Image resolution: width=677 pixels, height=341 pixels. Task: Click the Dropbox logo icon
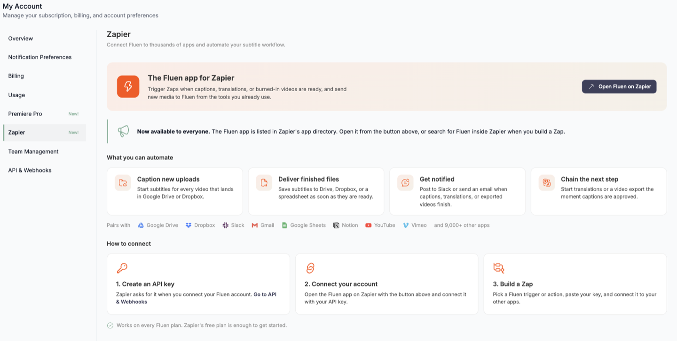(x=189, y=225)
